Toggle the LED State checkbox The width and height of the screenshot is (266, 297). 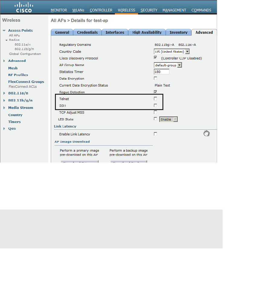tap(155, 119)
